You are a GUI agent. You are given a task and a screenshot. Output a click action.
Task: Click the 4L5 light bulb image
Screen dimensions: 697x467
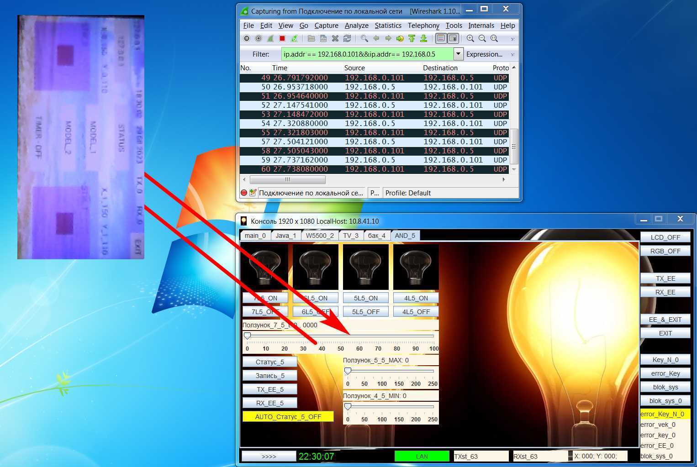tap(416, 267)
